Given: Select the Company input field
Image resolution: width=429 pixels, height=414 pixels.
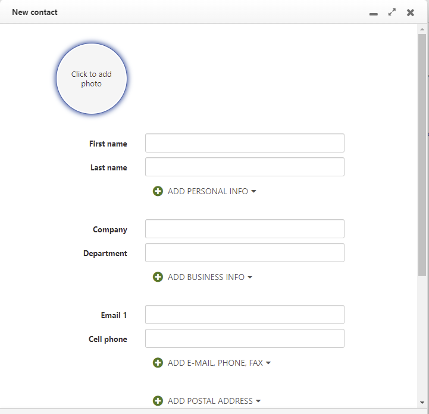Looking at the screenshot, I should [x=245, y=229].
